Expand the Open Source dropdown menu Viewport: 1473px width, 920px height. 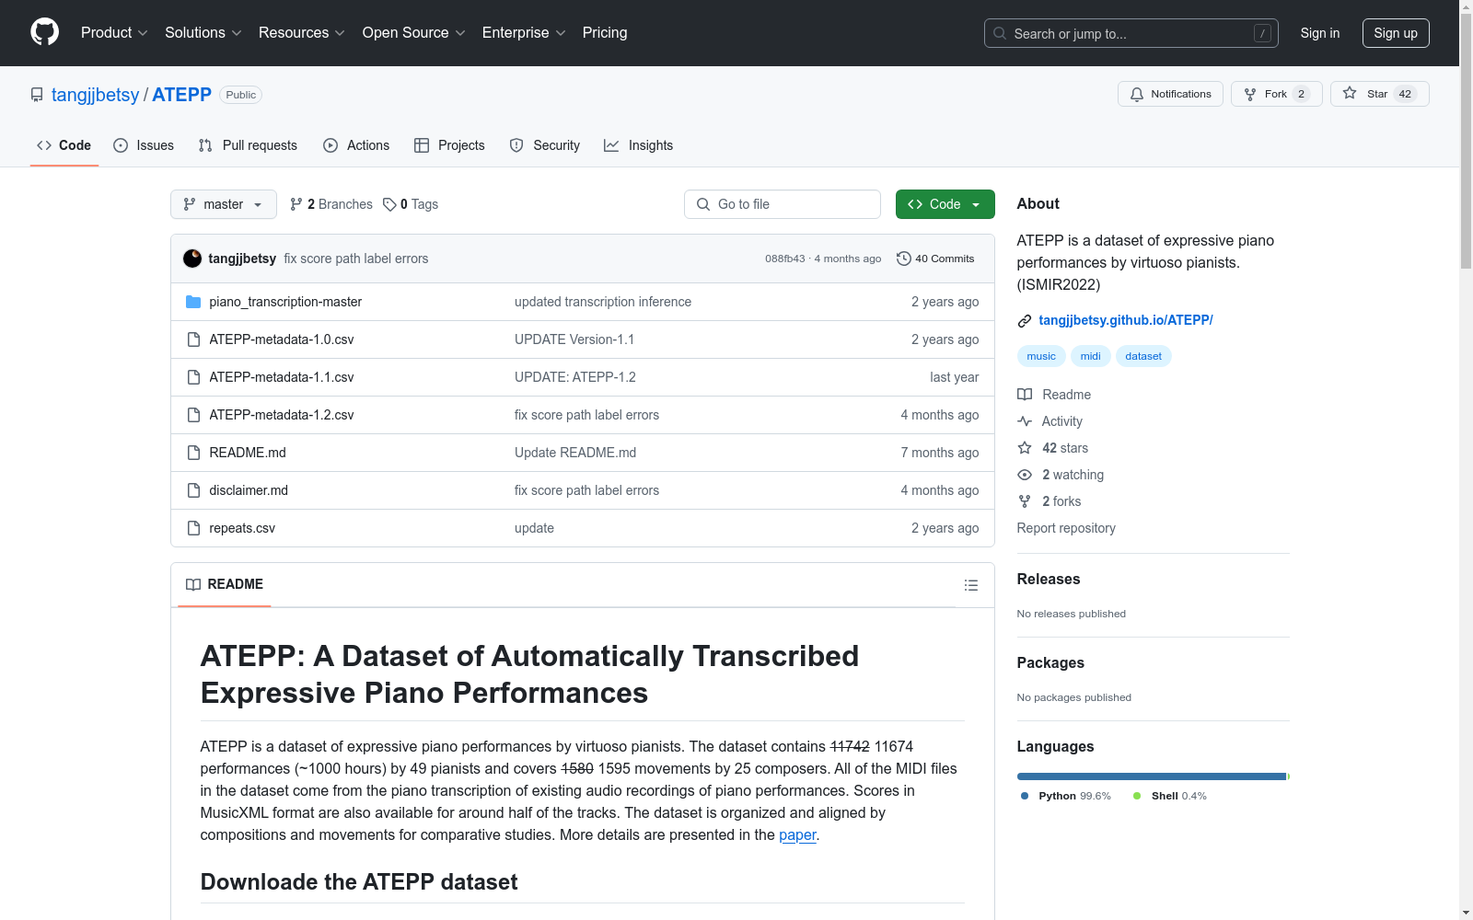pos(414,33)
